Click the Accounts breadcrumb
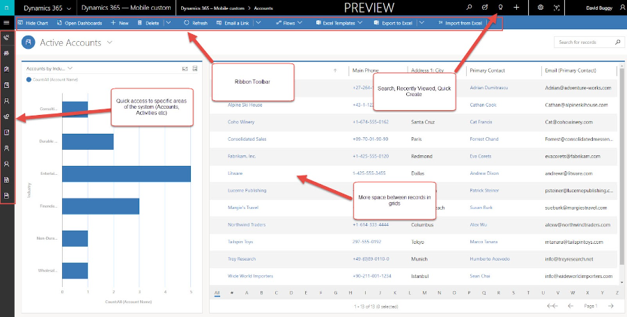The image size is (627, 317). (263, 8)
